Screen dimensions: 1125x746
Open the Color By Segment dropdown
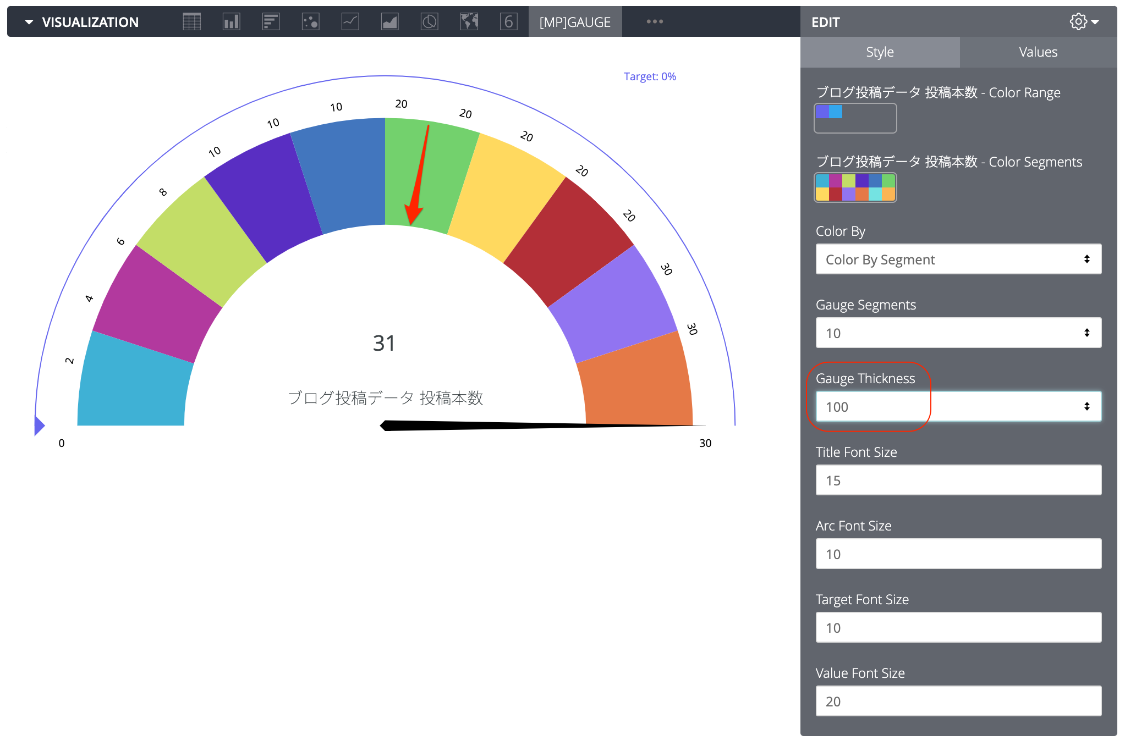point(958,259)
